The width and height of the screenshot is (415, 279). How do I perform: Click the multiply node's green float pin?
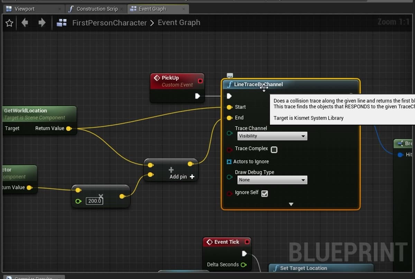pos(78,201)
